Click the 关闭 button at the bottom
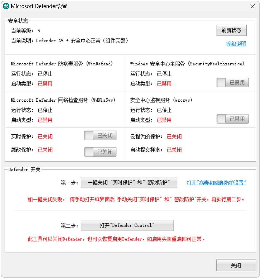The width and height of the screenshot is (261, 279). (x=236, y=266)
